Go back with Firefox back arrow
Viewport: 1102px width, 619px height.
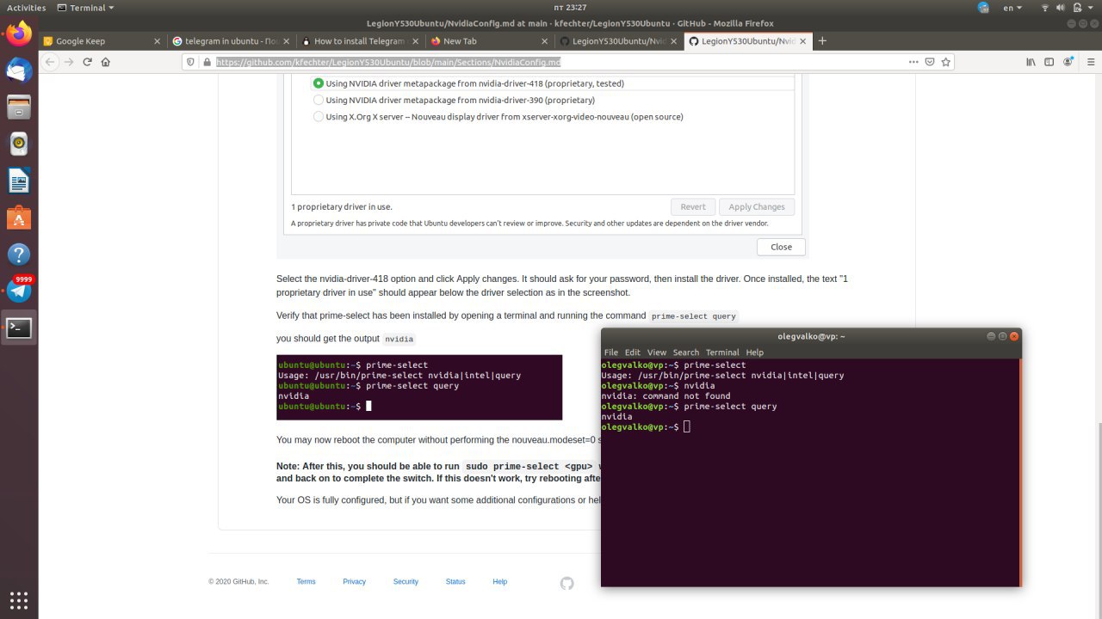click(51, 62)
